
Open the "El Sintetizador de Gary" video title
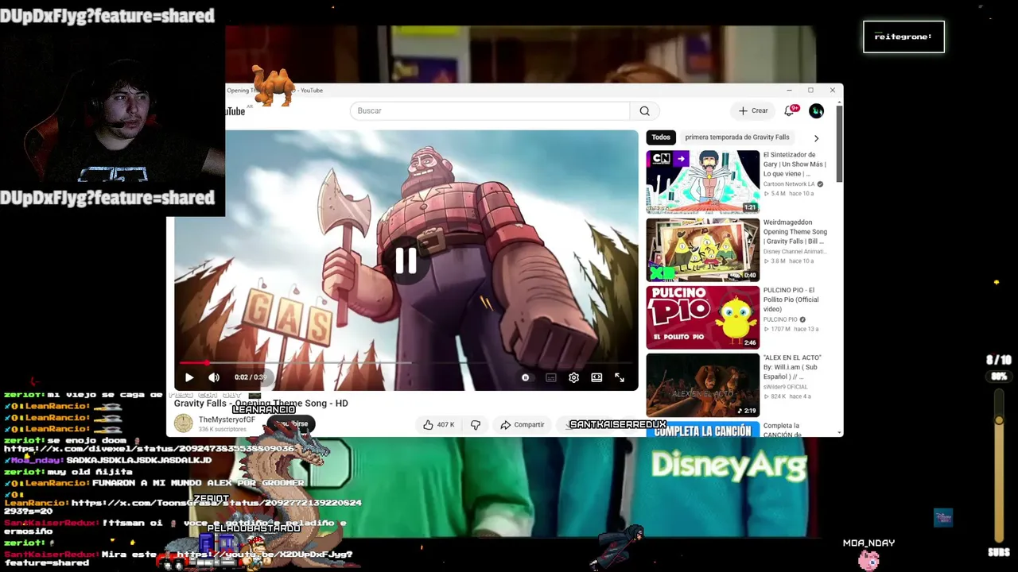click(x=795, y=164)
